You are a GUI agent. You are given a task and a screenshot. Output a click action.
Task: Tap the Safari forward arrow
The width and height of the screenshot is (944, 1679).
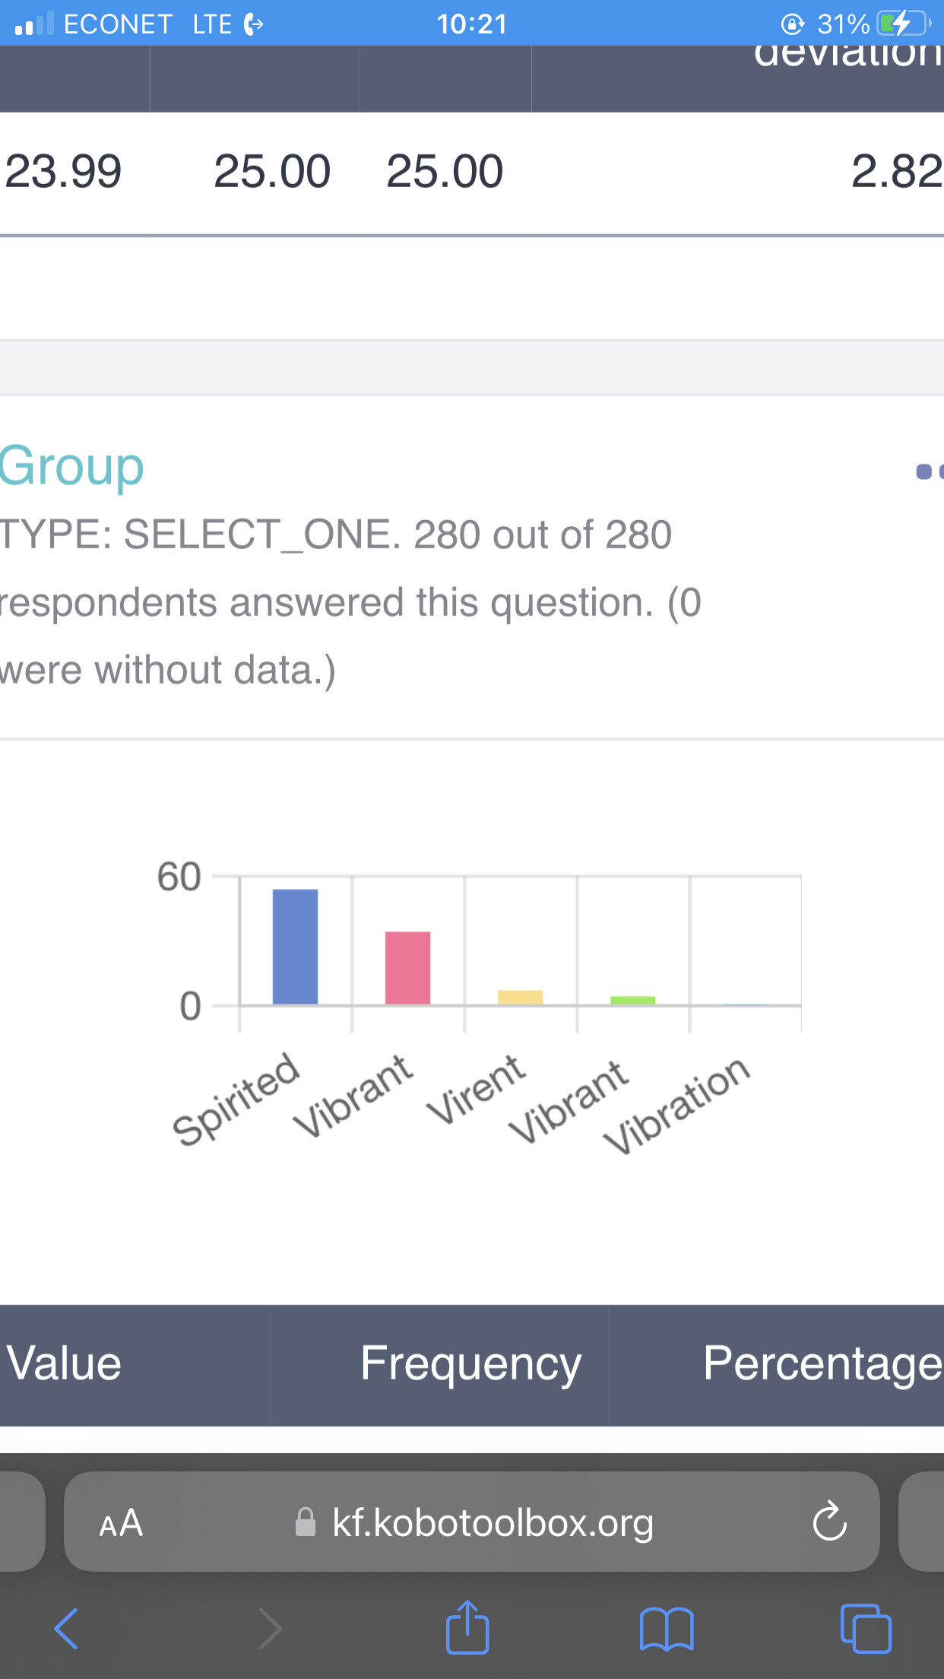pos(270,1628)
